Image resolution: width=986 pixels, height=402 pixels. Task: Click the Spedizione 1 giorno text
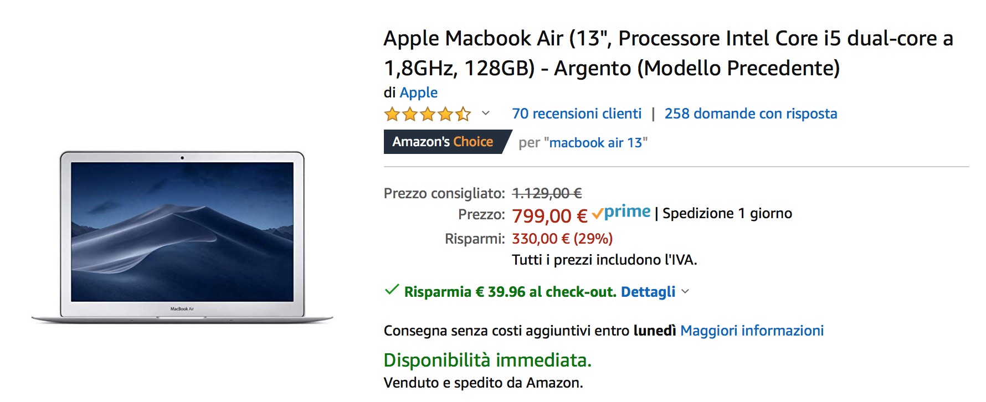727,214
